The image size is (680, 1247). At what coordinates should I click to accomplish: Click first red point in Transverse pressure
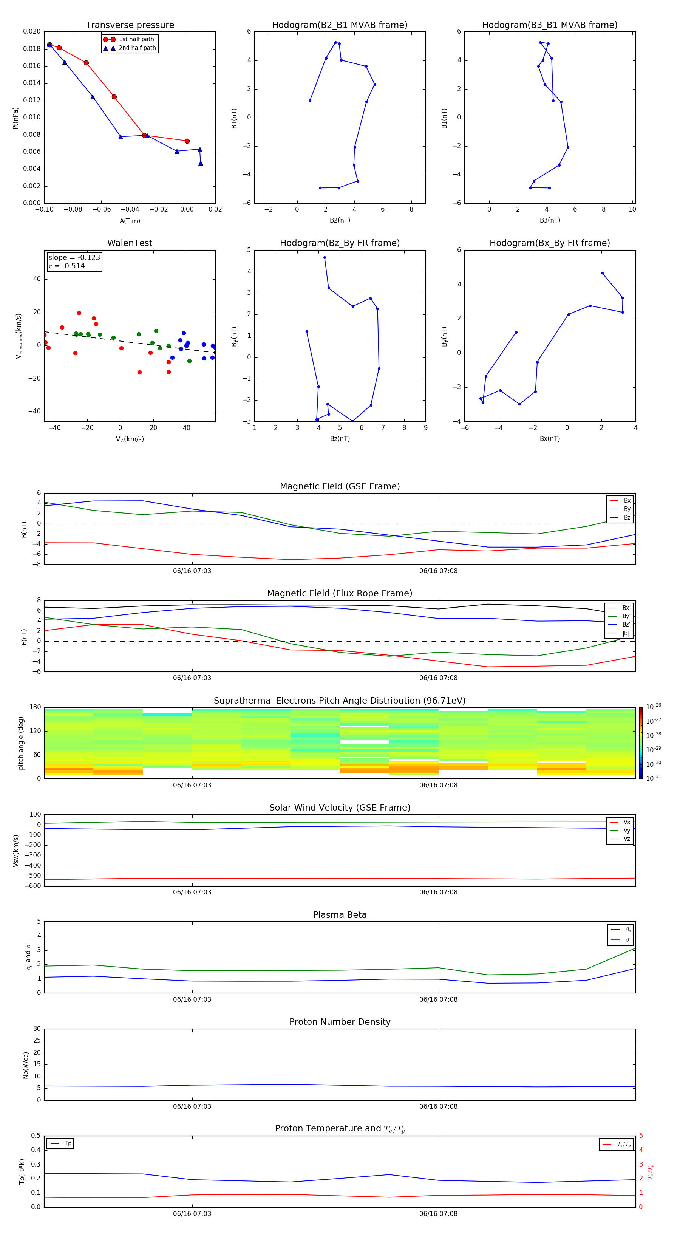point(49,45)
